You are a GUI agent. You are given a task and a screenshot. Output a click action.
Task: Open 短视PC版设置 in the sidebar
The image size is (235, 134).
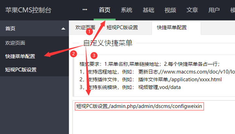click(x=21, y=70)
